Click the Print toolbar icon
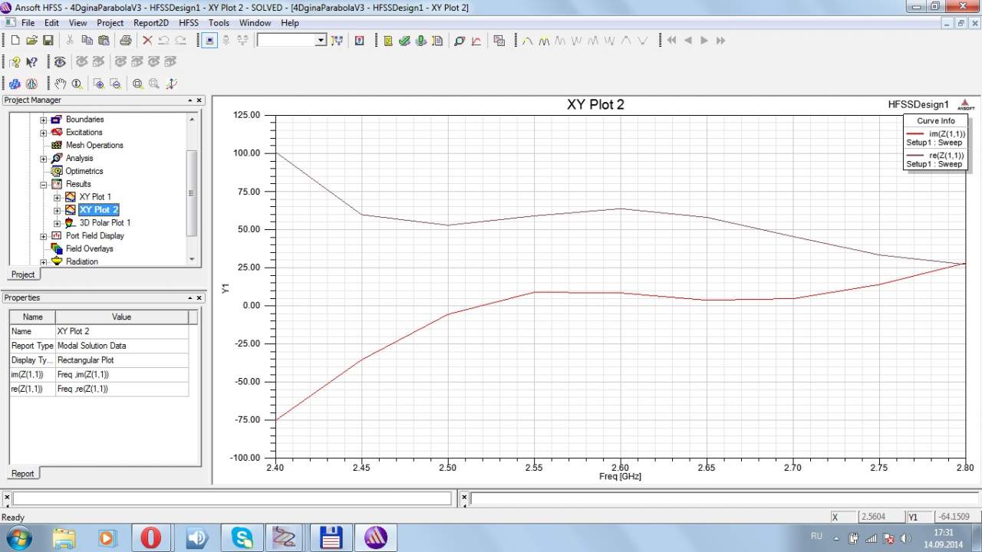 click(125, 41)
